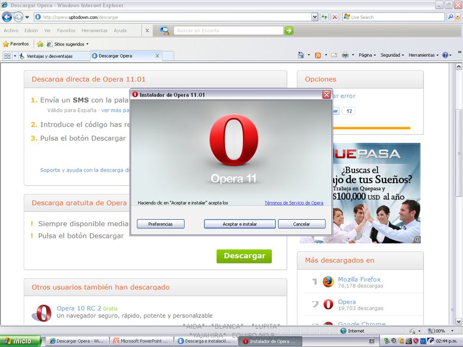Image resolution: width=463 pixels, height=347 pixels.
Task: Select Descarga e instalación taskbar button
Action: (205, 341)
